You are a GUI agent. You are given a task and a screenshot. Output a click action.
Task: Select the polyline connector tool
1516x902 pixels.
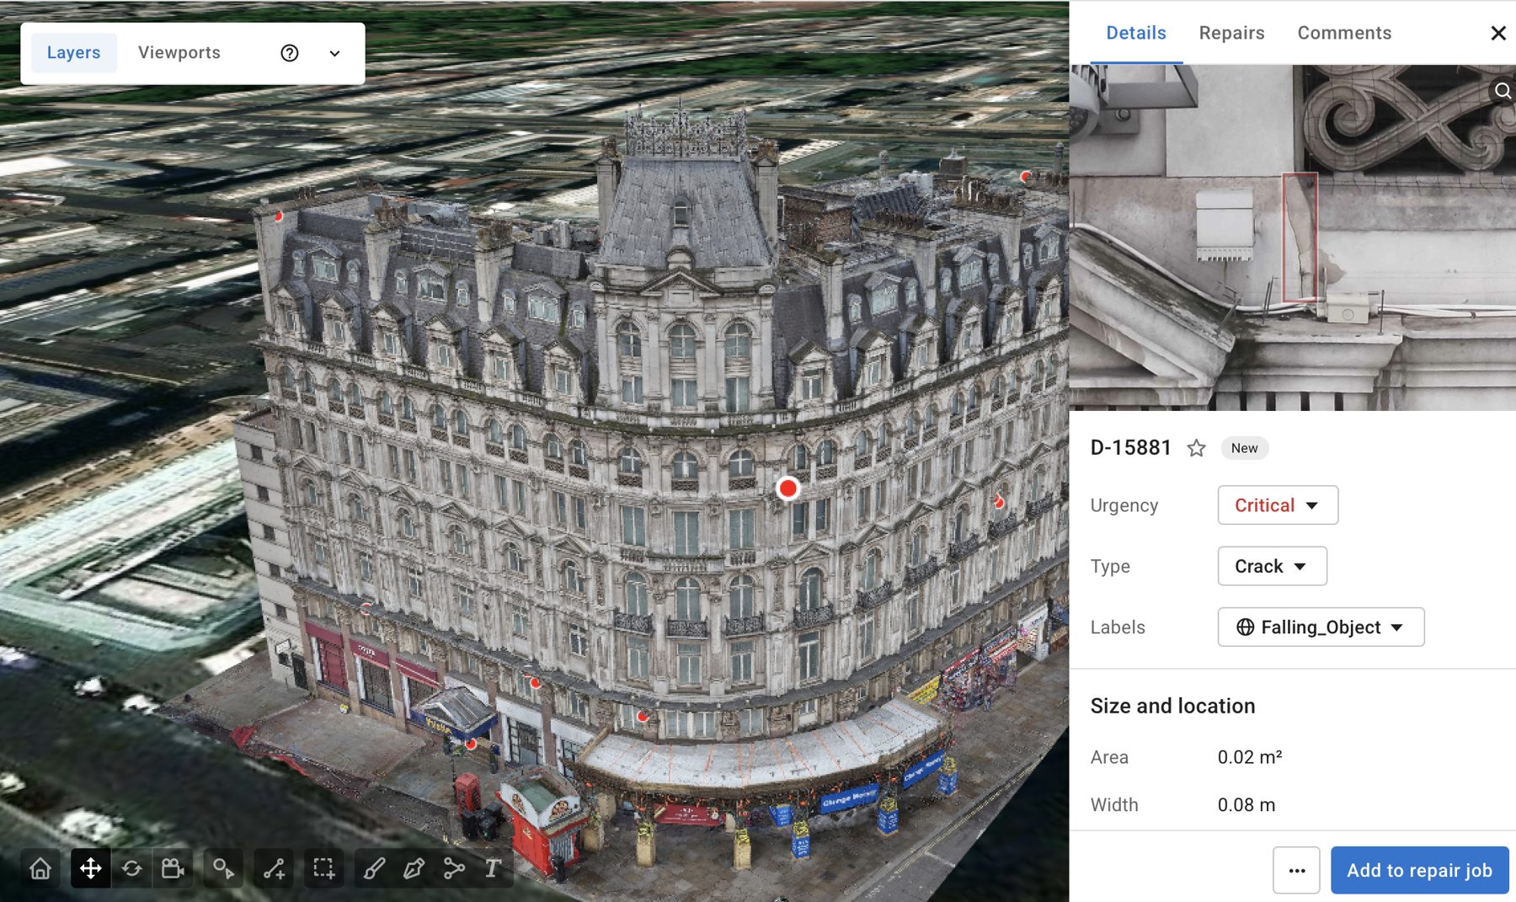454,868
